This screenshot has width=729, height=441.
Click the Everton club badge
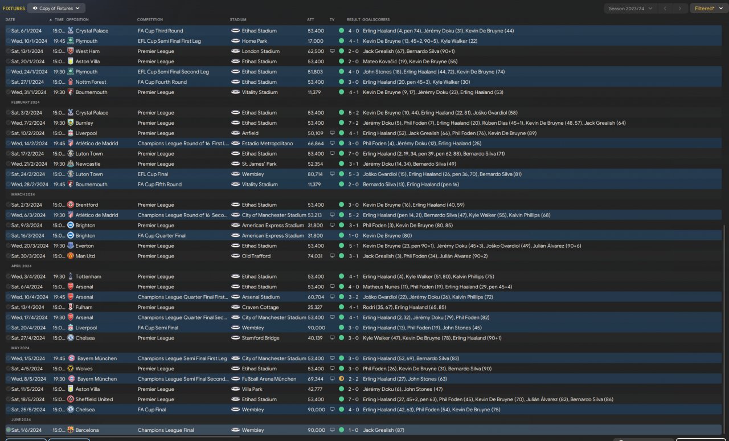(71, 246)
